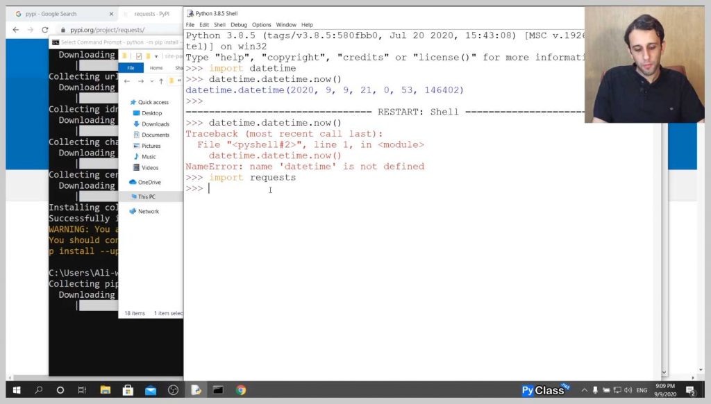711x404 pixels.
Task: Open Microsoft Store from the taskbar
Action: (x=128, y=390)
